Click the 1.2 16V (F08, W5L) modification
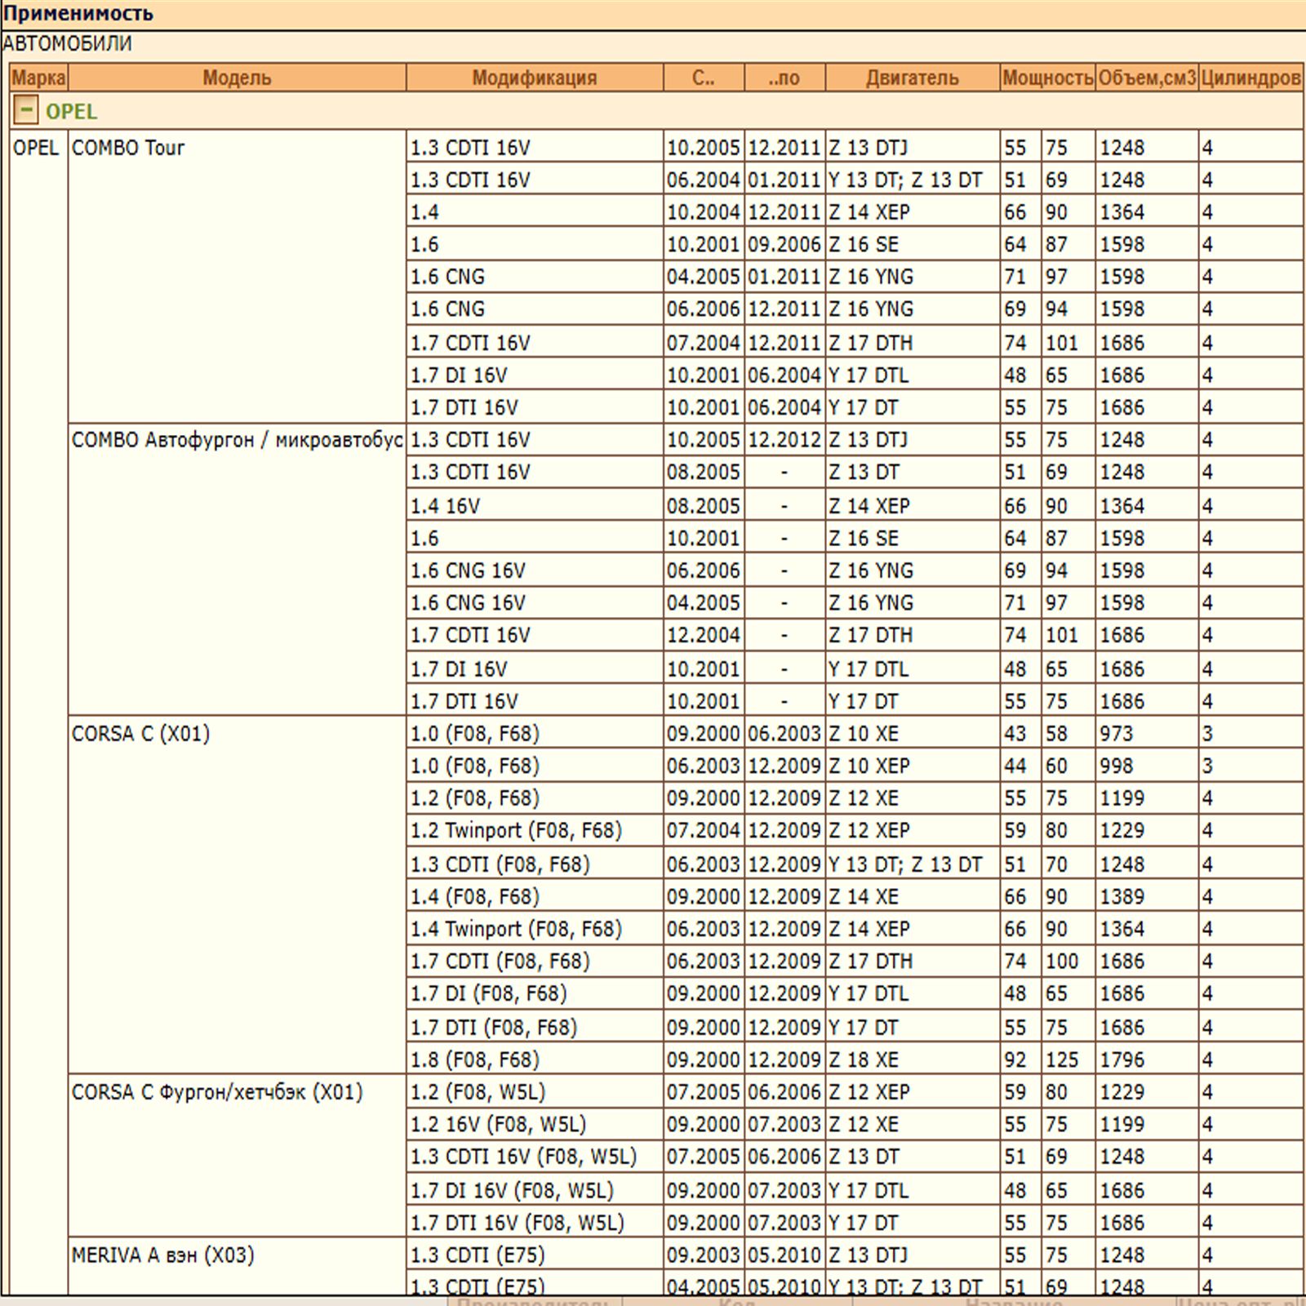 pos(498,1125)
